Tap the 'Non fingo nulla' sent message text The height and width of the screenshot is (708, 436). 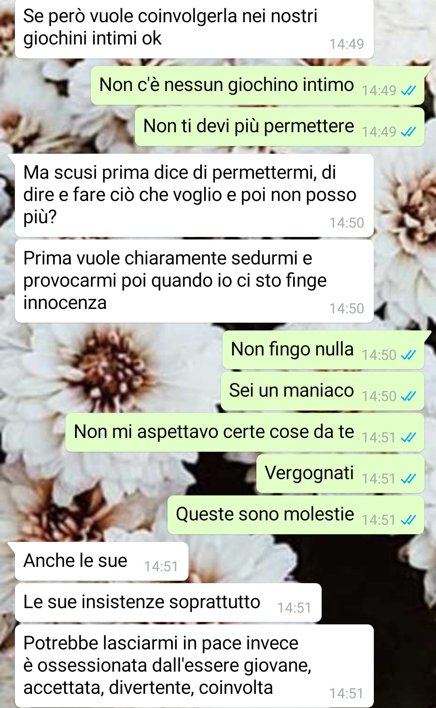coord(292,349)
